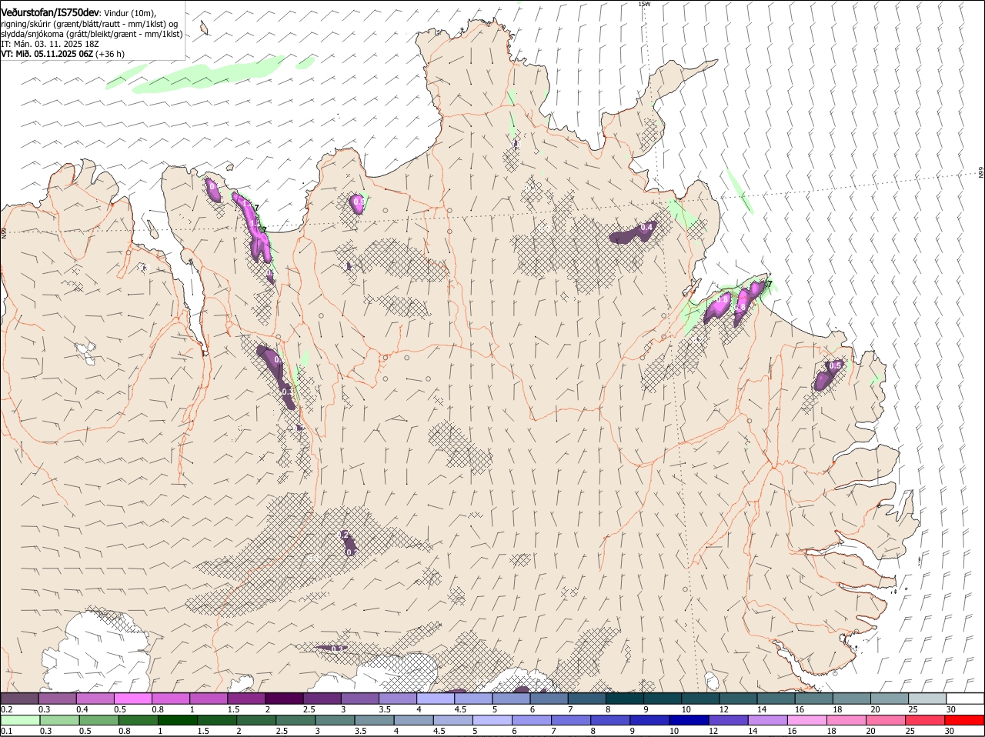985x737 pixels.
Task: Click the green rain-scale swatch between 0.5 and 0.8
Action: (x=98, y=721)
